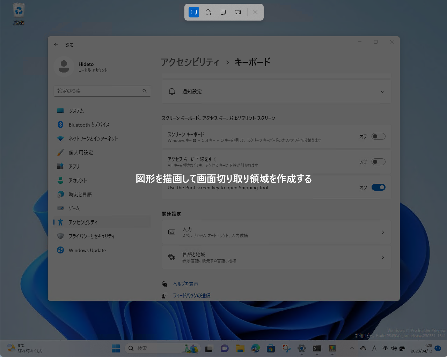Click the ヘルプを表示 link
The height and width of the screenshot is (357, 447).
tap(186, 284)
